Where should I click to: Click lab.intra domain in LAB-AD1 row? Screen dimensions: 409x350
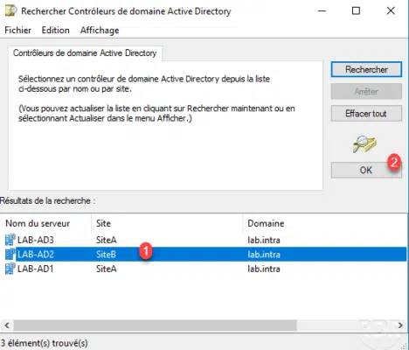coord(264,269)
